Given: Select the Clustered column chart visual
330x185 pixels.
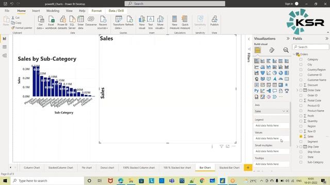Looking at the screenshot, I should coord(275,61).
